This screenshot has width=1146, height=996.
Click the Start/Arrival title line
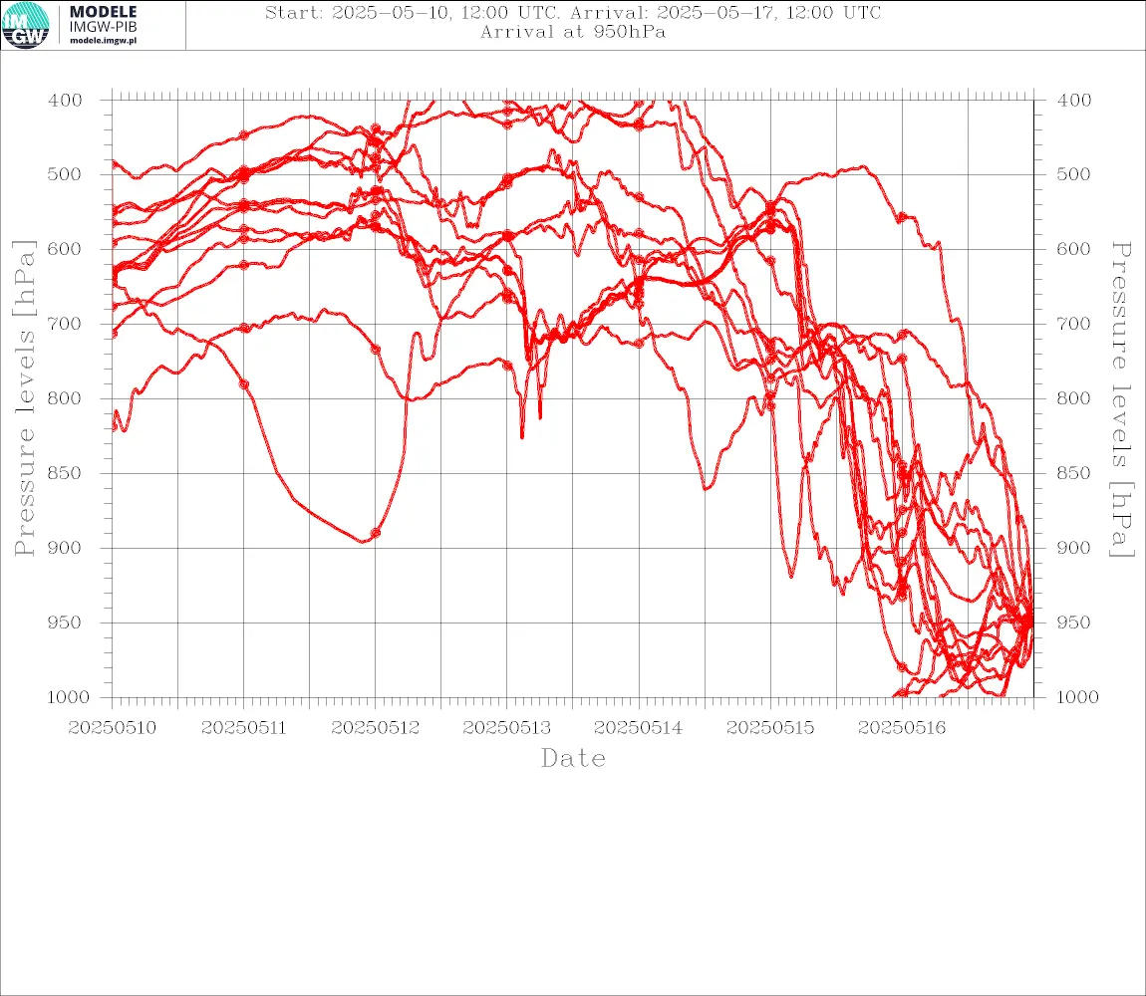tap(573, 13)
